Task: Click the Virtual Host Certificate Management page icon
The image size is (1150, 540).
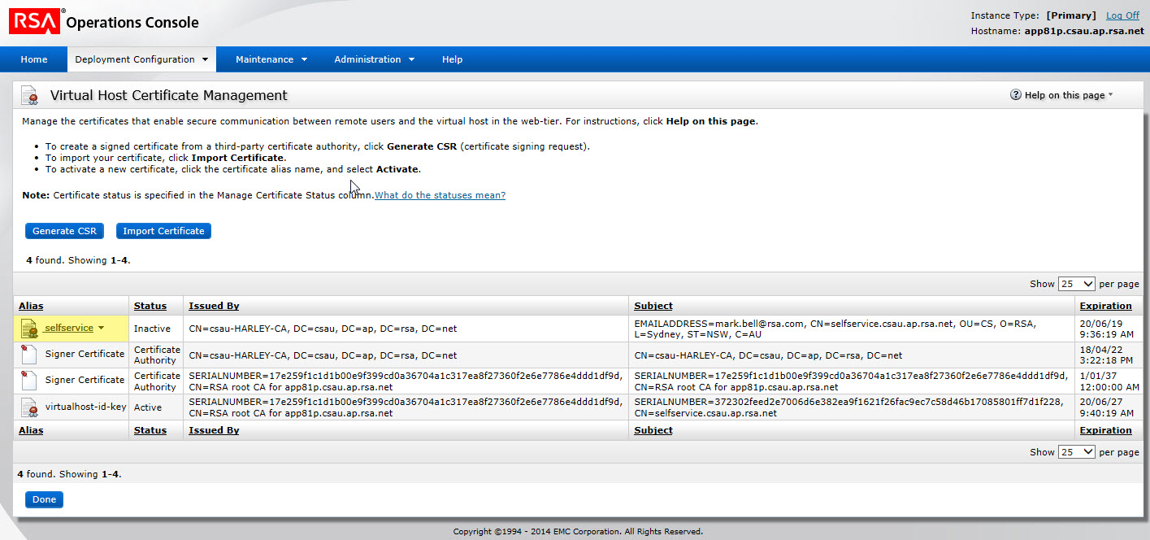Action: (30, 96)
